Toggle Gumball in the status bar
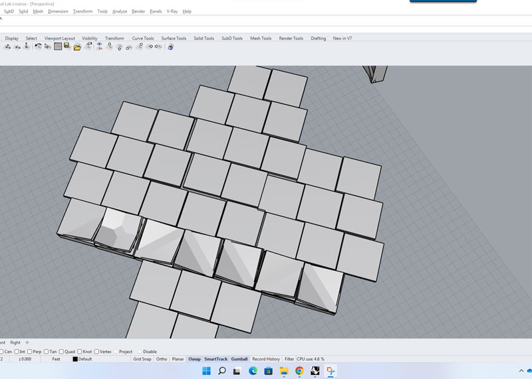532x379 pixels. click(x=239, y=359)
